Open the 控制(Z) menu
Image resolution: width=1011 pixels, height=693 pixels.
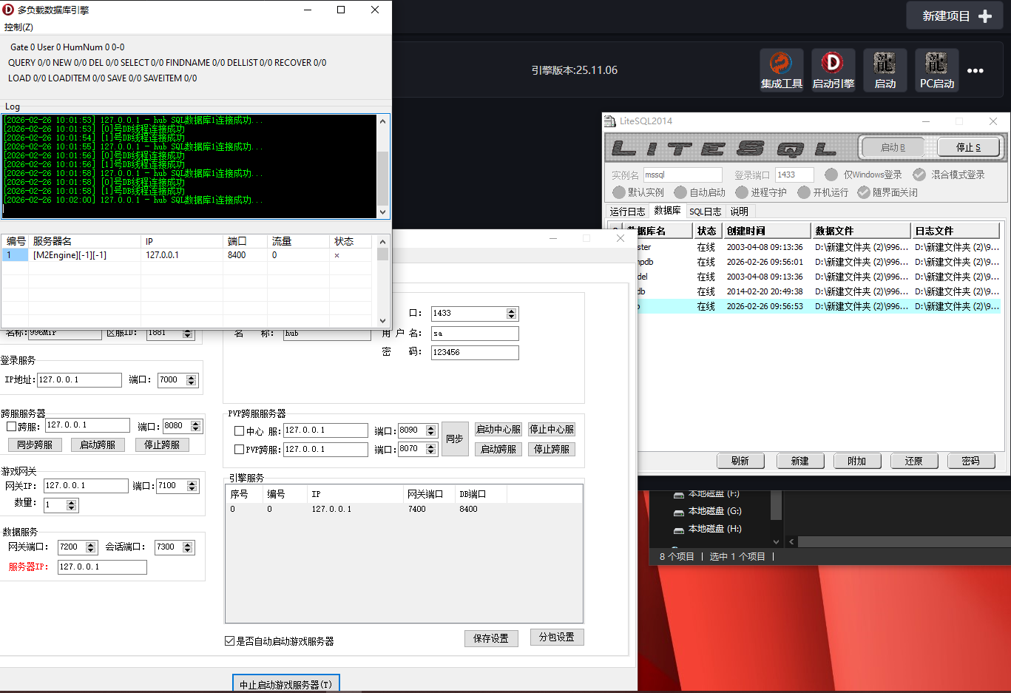tap(18, 27)
